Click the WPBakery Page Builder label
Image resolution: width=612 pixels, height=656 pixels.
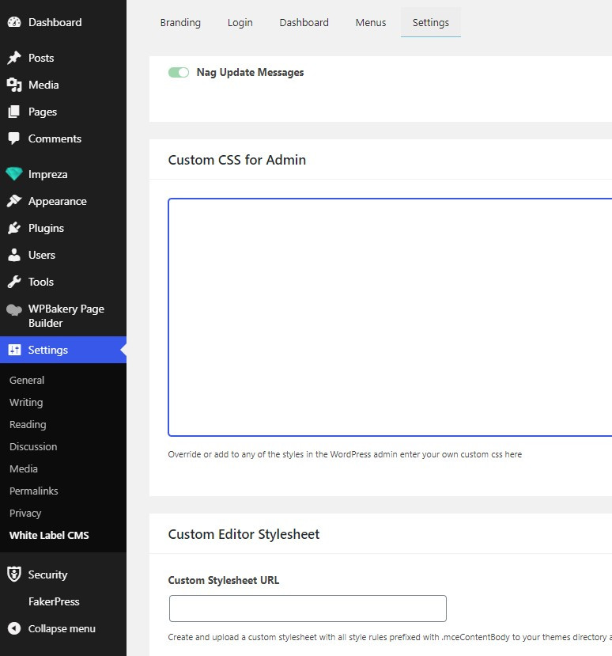pos(66,316)
